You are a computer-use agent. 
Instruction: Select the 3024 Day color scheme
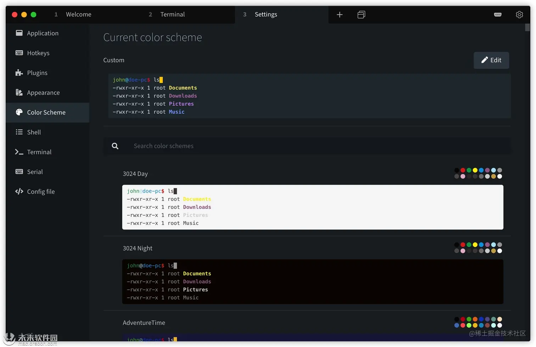pyautogui.click(x=135, y=174)
